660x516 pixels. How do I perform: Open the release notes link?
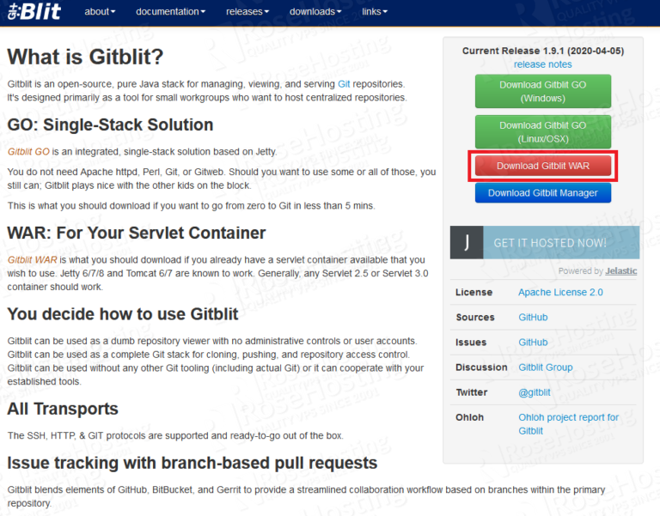pyautogui.click(x=542, y=64)
